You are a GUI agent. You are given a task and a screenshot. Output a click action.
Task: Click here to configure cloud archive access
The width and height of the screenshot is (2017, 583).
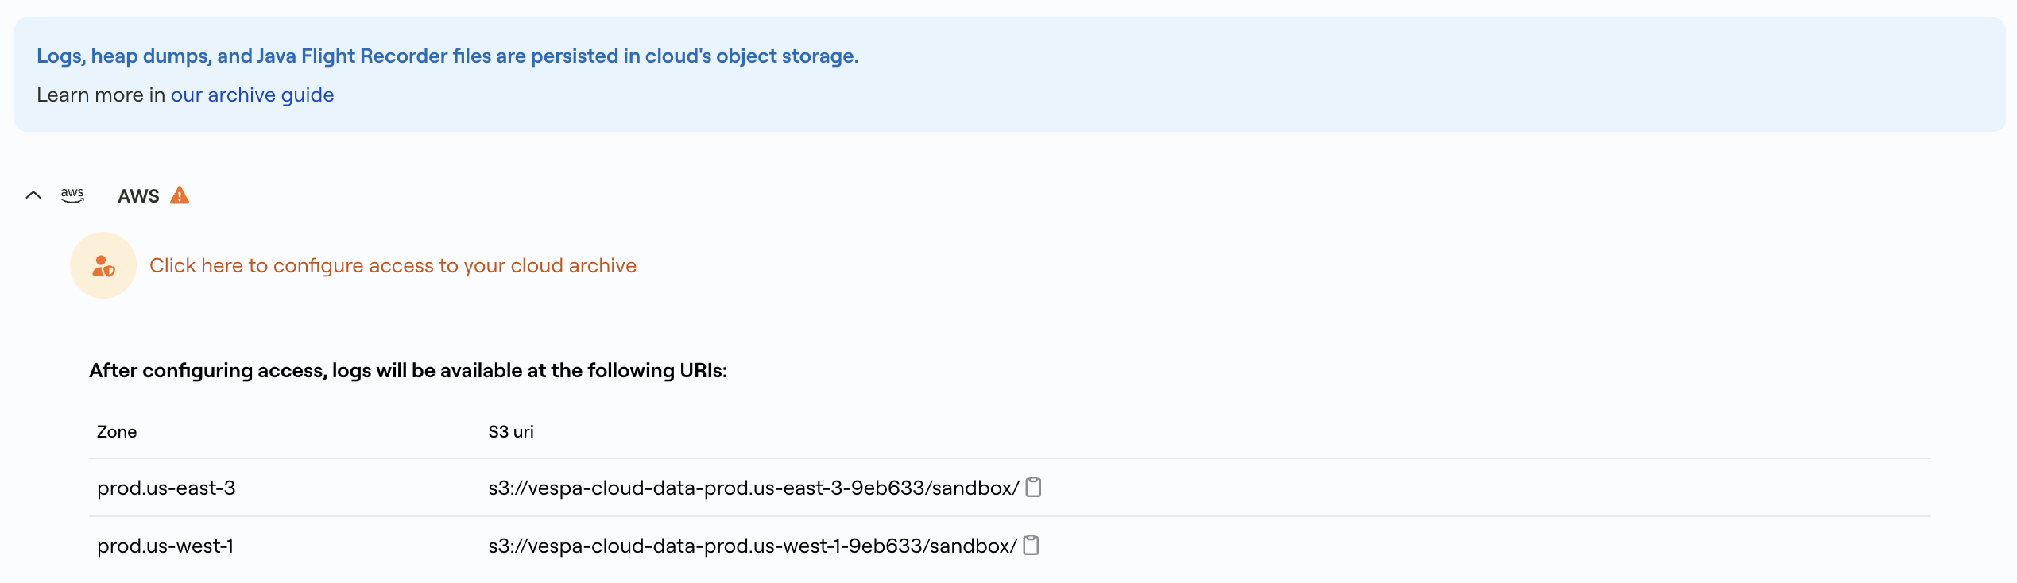[x=393, y=265]
